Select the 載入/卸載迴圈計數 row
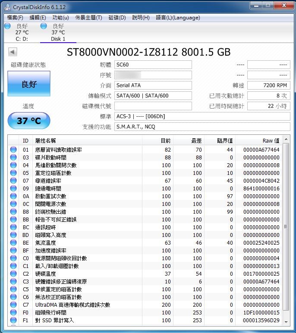This screenshot has height=333, width=296. 145,266
